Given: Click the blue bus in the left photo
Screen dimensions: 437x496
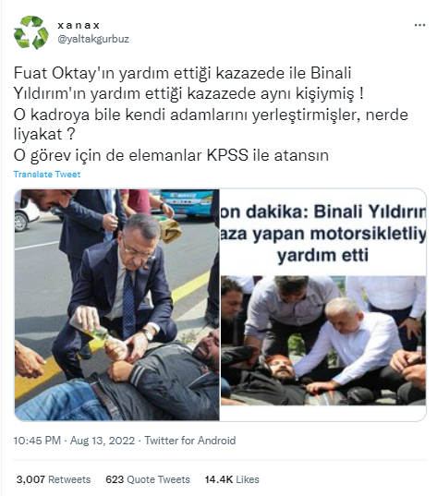Looking at the screenshot, I should coord(187,202).
